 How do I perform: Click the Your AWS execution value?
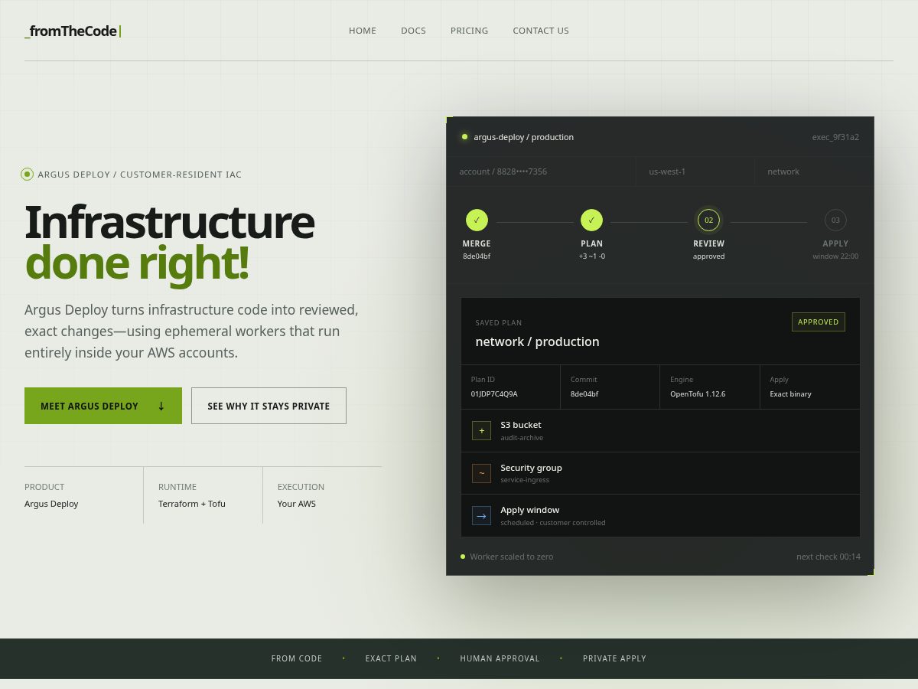297,504
